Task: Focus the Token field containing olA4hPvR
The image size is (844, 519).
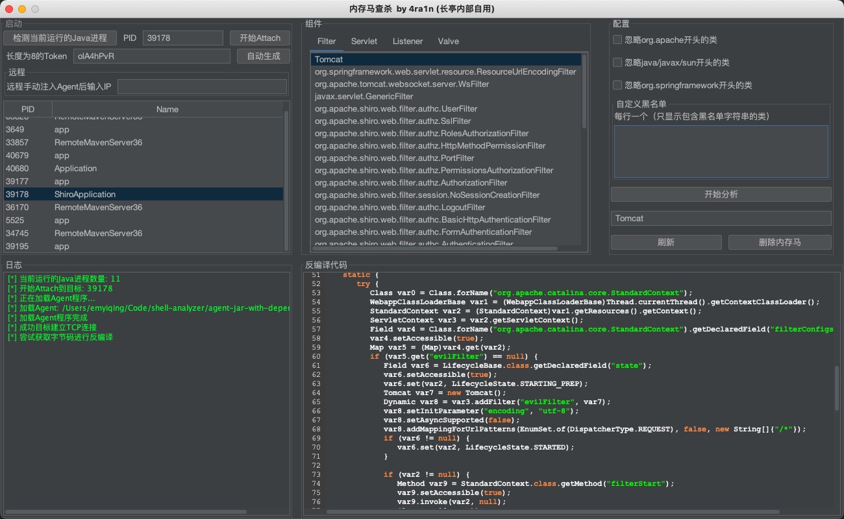Action: click(152, 56)
